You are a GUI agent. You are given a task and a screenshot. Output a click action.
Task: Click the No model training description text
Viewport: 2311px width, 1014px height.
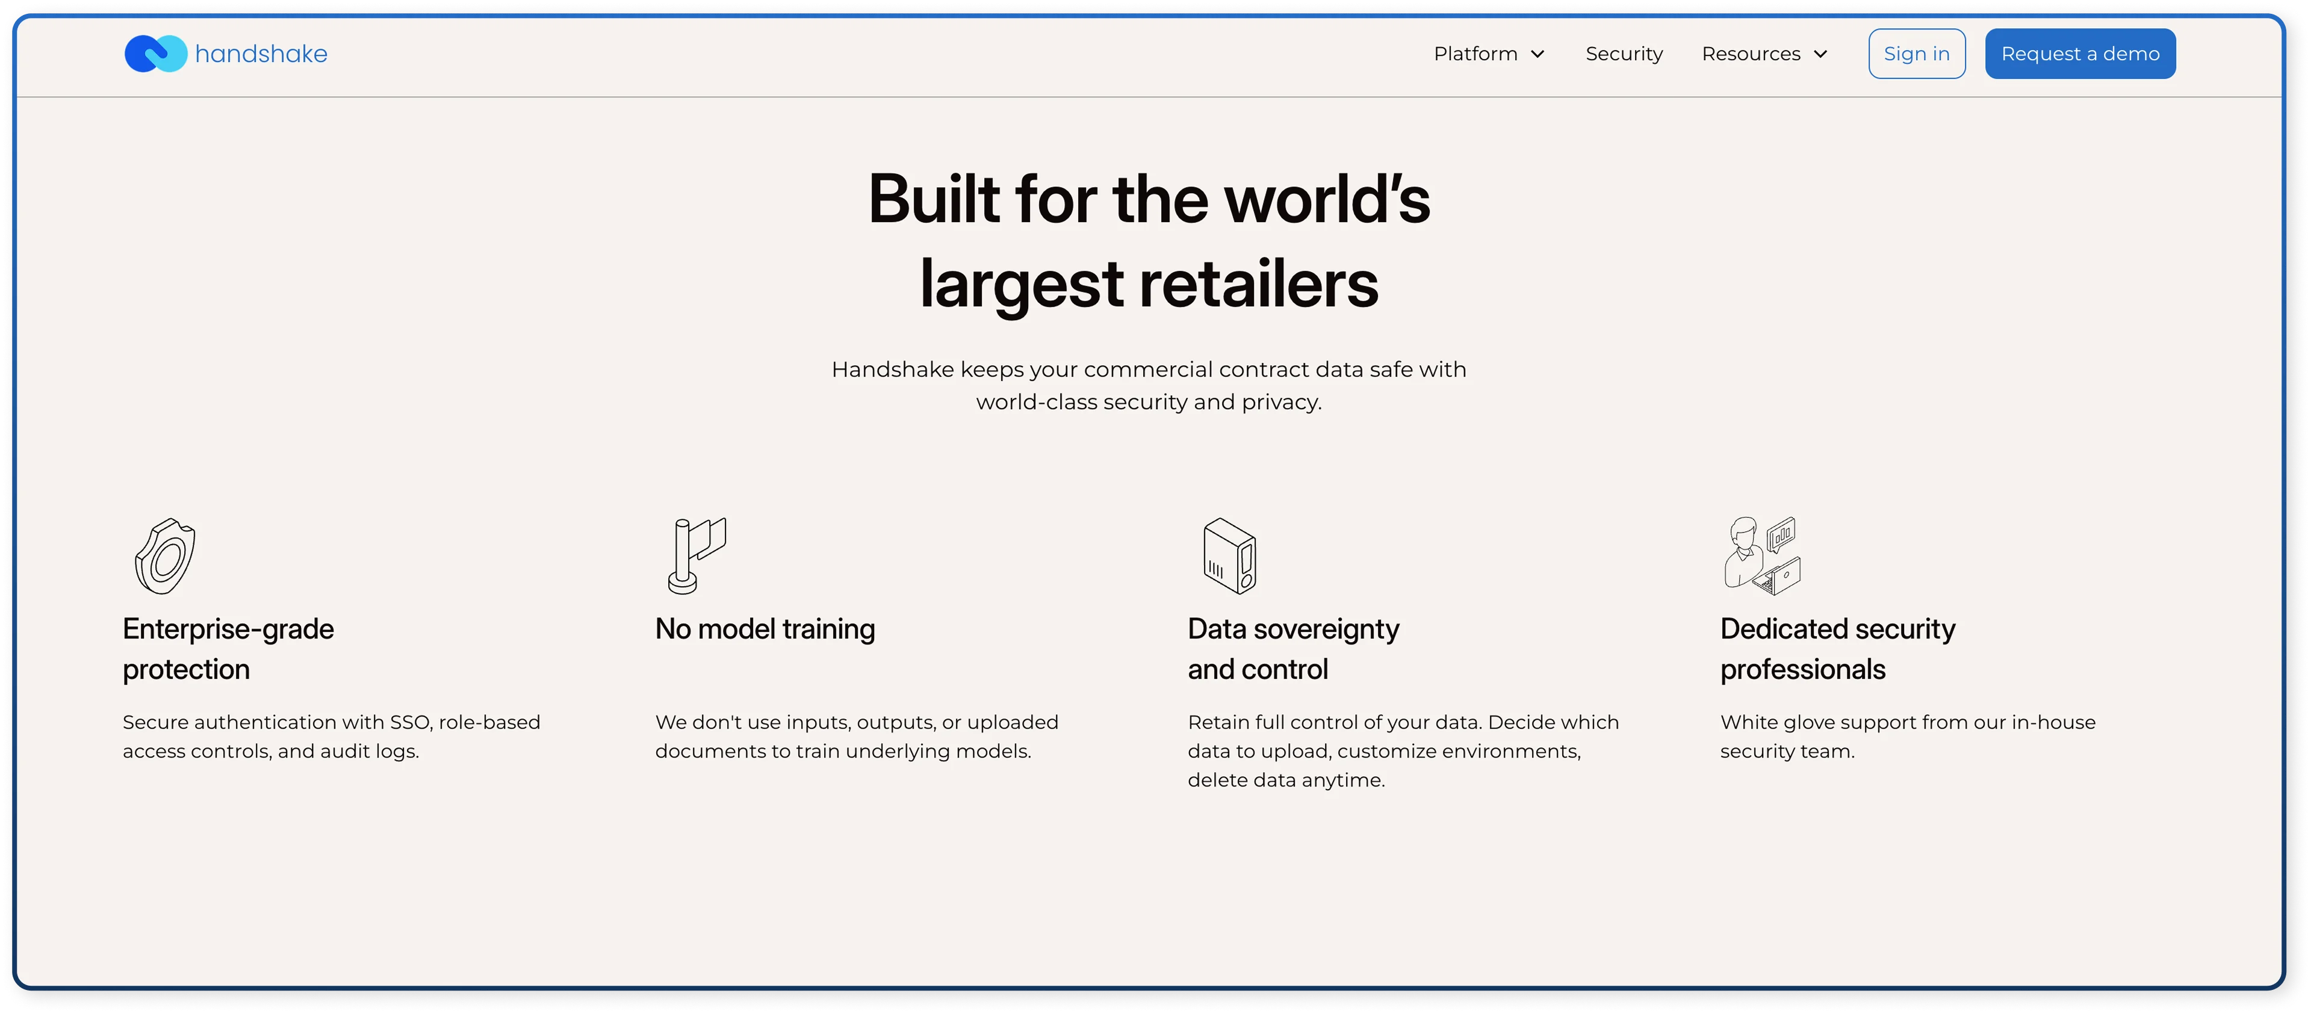click(x=856, y=736)
